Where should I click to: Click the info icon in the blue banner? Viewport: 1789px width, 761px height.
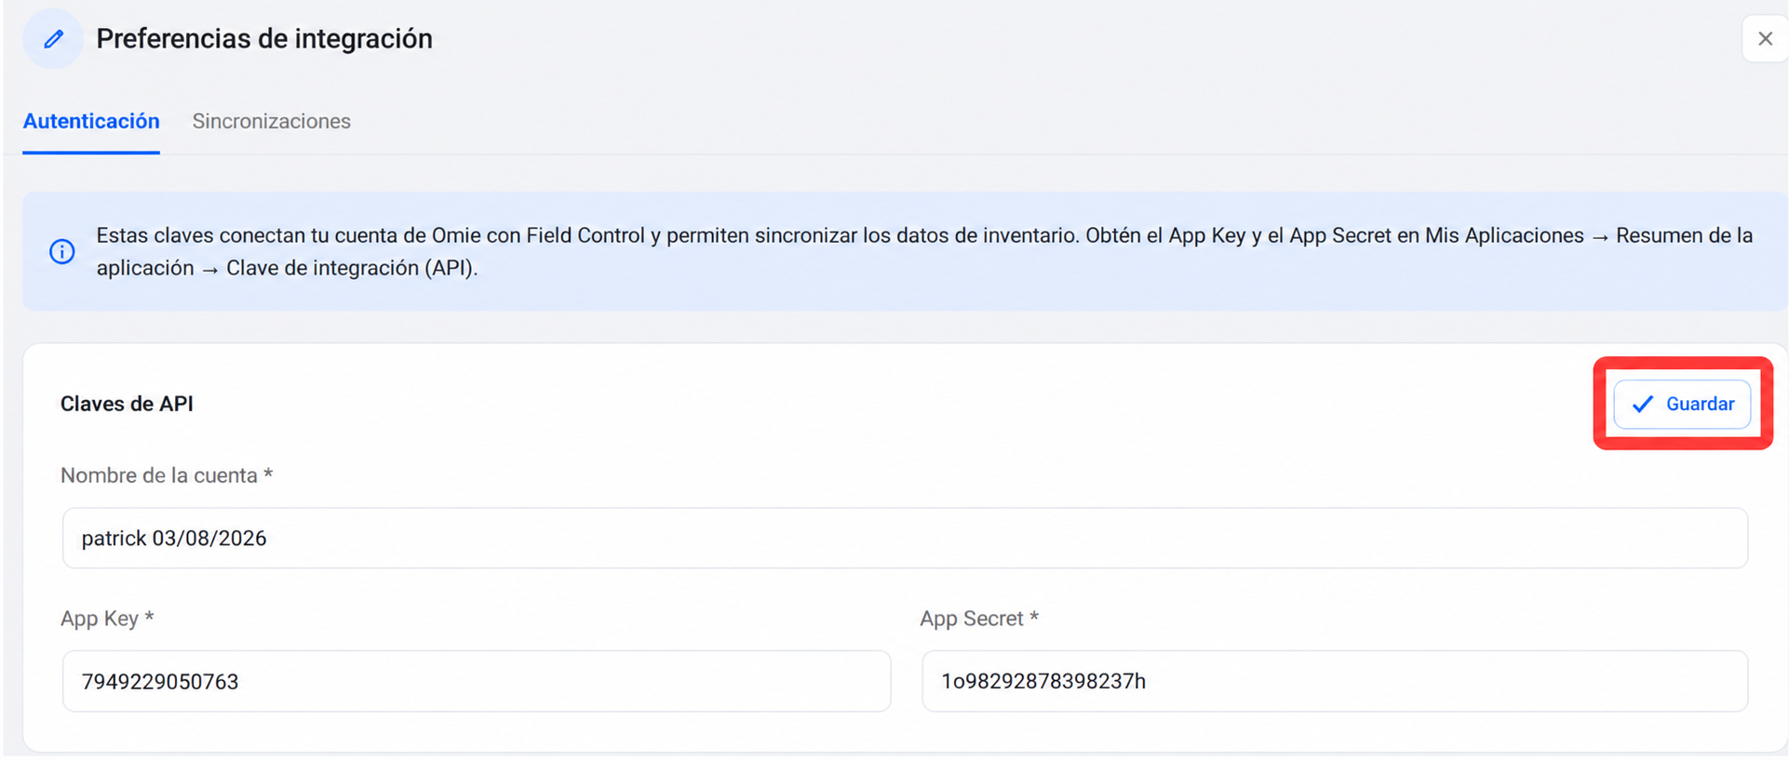pyautogui.click(x=62, y=251)
